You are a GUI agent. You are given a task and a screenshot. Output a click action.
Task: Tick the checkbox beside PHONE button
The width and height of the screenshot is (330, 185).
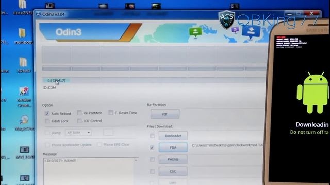pos(152,159)
